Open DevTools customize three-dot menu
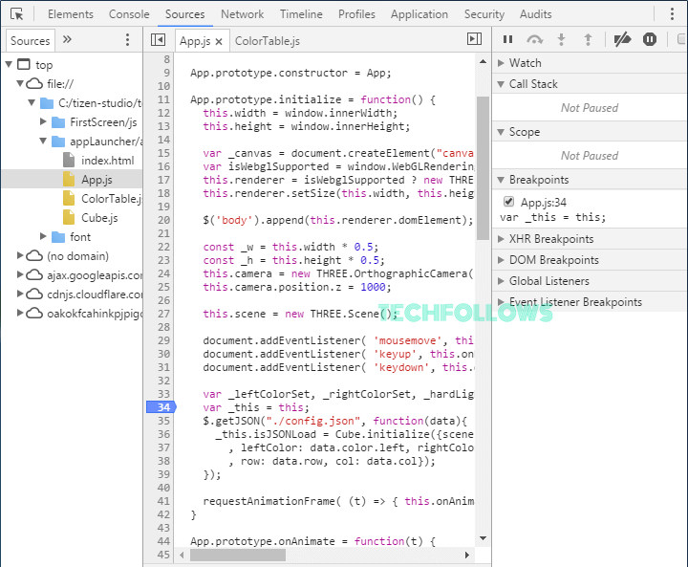 click(x=672, y=14)
